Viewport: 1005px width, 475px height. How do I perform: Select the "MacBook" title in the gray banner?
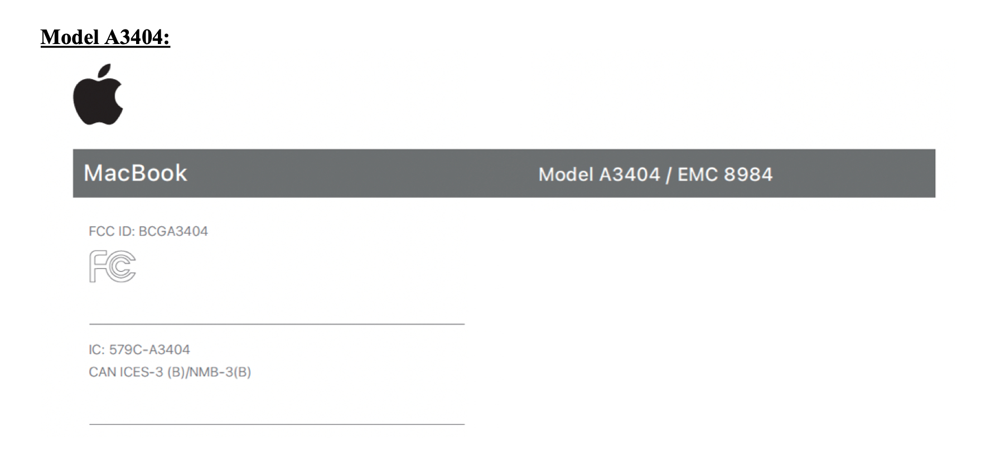pos(136,173)
